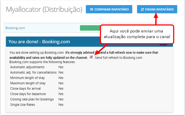Click the 'You are done! - Booking.com' header
185x116 pixels.
(x=39, y=42)
